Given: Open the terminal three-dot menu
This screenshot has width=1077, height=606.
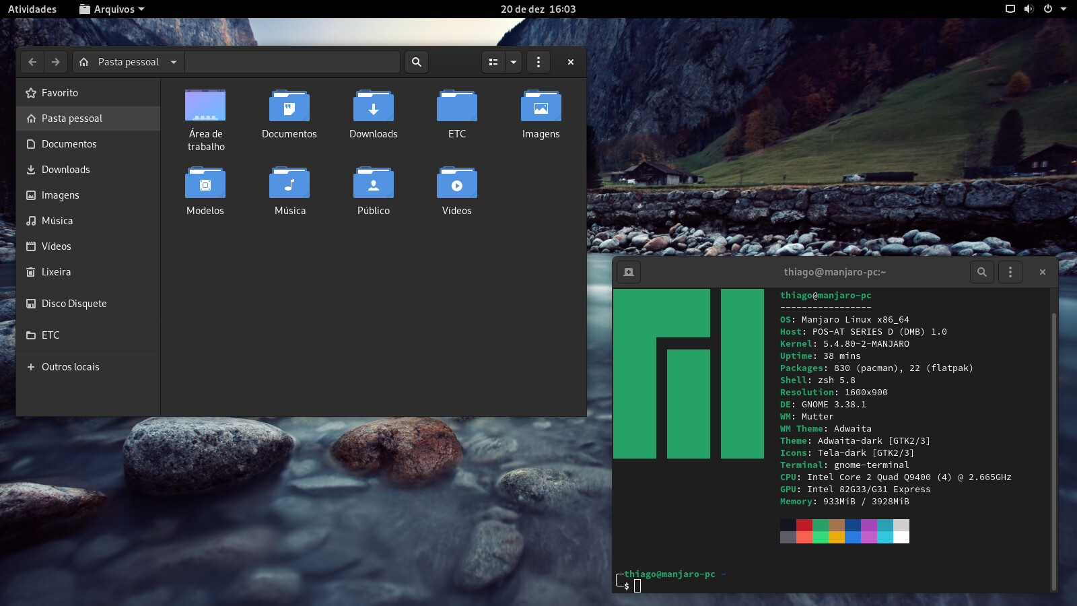Looking at the screenshot, I should pos(1010,272).
